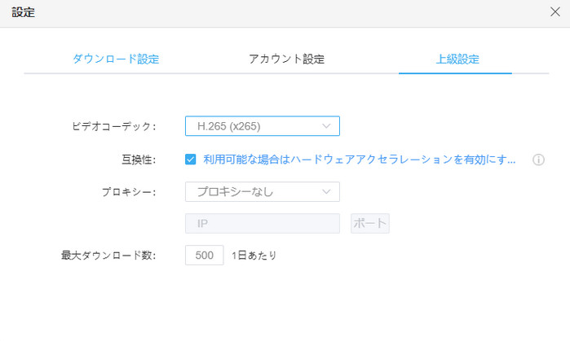
Task: Close the 設定 dialog with X
Action: 555,12
